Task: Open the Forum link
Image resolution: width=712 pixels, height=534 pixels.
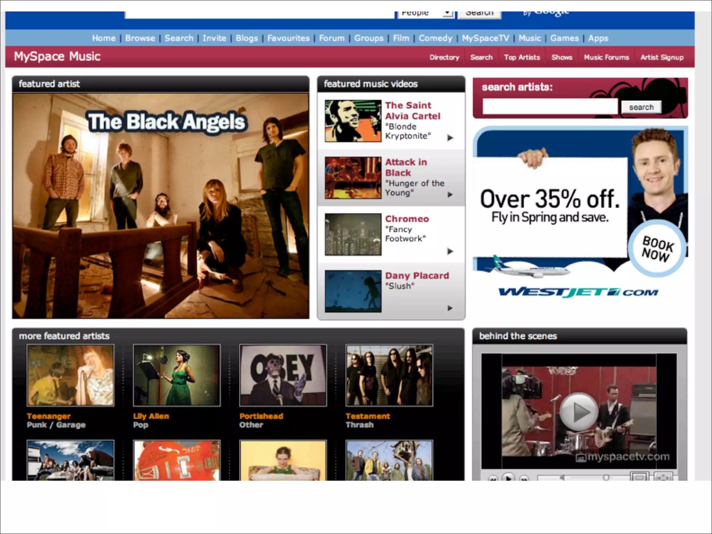Action: 332,38
